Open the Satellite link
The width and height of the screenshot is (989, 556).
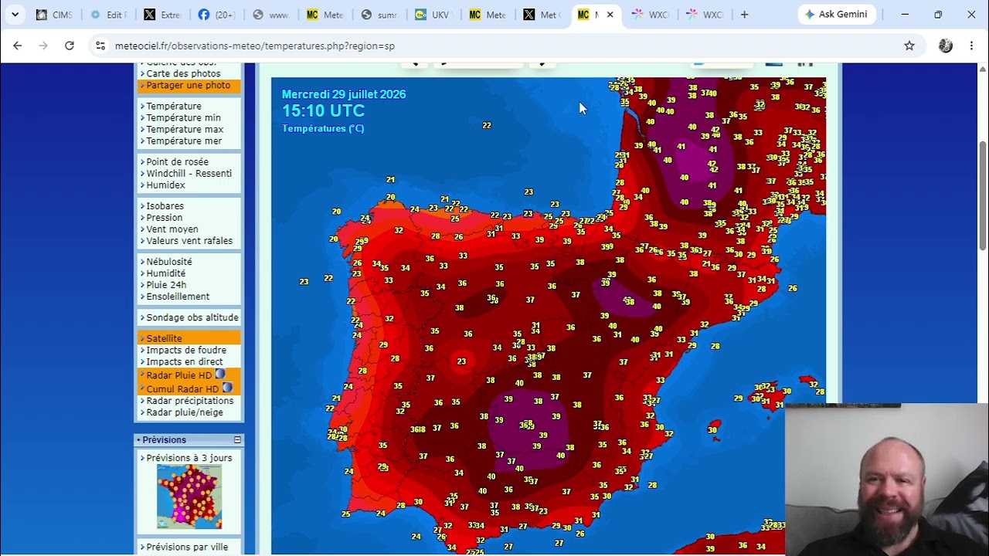click(x=164, y=338)
